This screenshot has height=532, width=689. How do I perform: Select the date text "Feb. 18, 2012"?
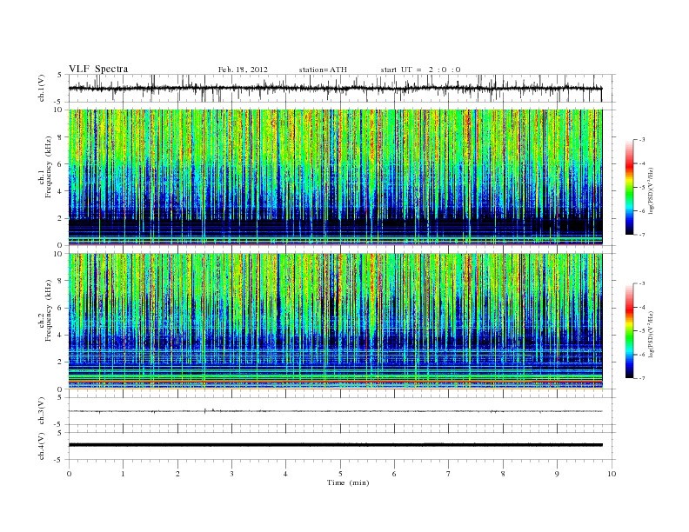point(243,70)
